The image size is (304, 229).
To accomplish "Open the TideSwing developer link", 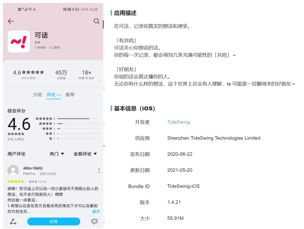I will click(x=178, y=122).
